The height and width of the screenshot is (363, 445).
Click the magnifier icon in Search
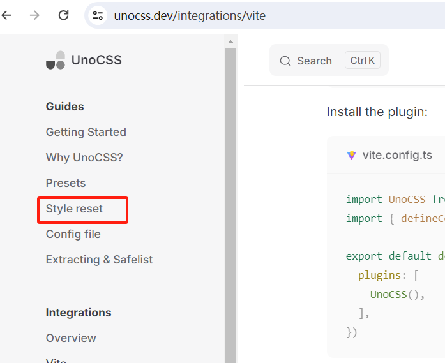point(285,61)
